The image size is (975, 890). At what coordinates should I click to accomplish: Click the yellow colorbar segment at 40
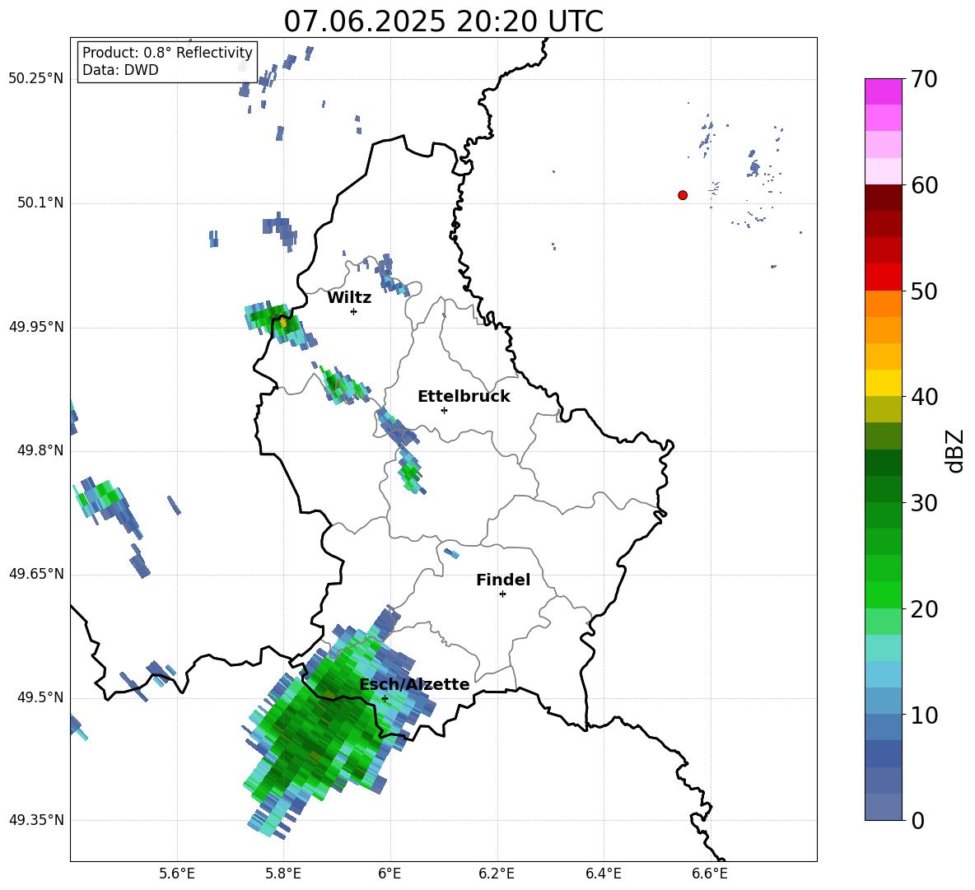(884, 383)
